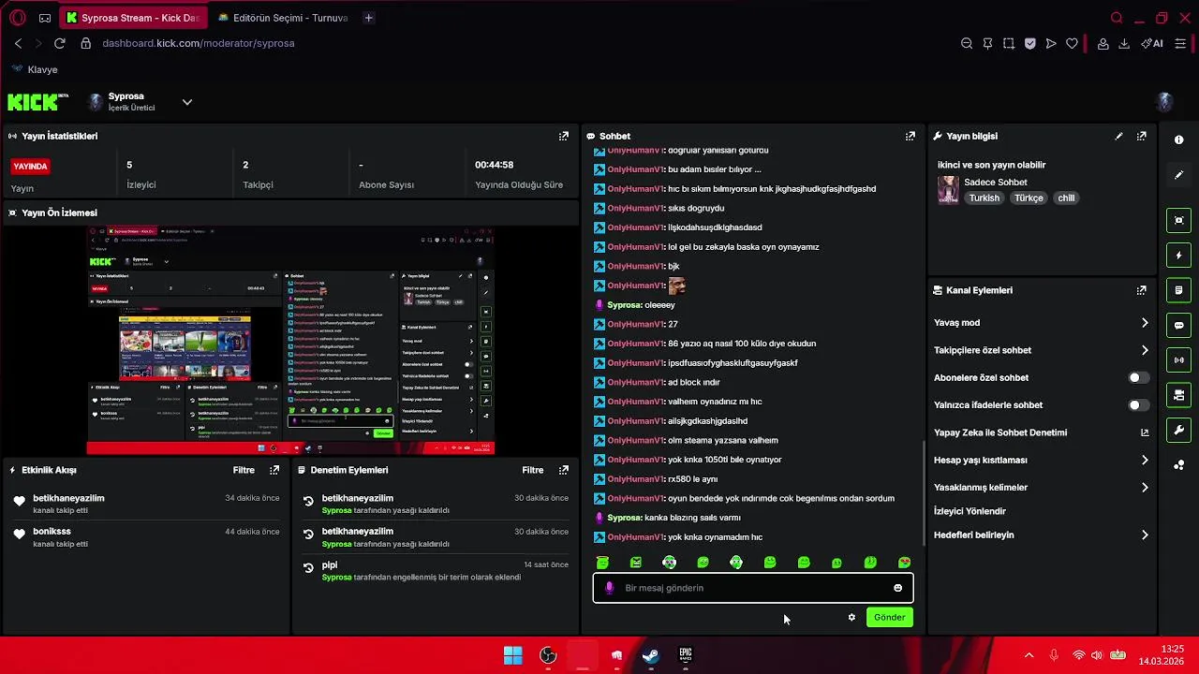Viewport: 1199px width, 674px height.
Task: Open Steam from the taskbar
Action: [x=651, y=655]
